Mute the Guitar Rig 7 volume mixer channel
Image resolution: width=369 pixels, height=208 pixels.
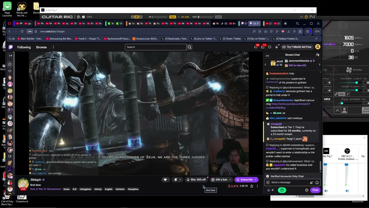pos(326,191)
